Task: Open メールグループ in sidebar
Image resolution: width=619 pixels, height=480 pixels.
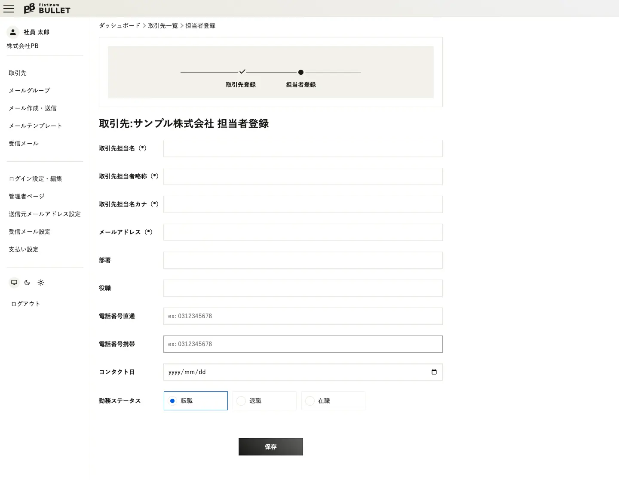Action: [29, 90]
